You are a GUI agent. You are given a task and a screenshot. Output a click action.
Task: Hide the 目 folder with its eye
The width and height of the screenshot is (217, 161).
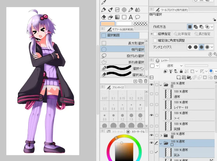(152, 85)
